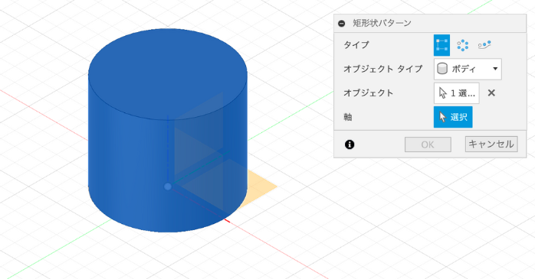
Task: Select the rectangular pattern type icon
Action: [441, 45]
